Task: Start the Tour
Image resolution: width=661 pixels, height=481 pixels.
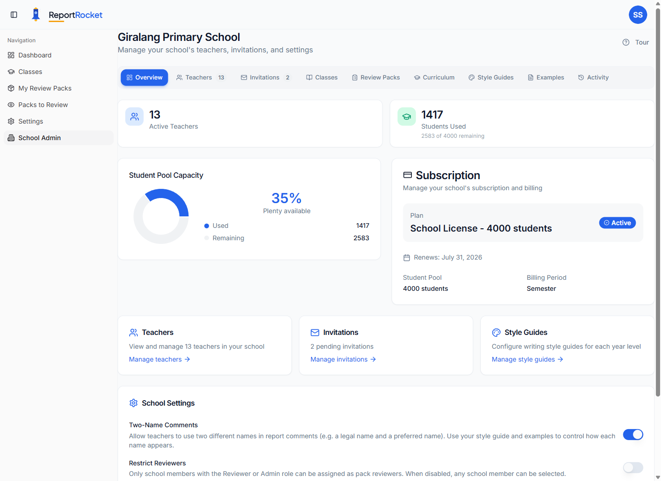Action: [x=642, y=42]
